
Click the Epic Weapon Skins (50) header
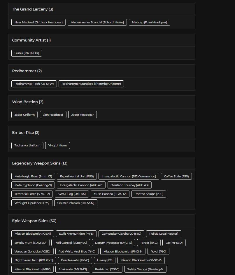tap(34, 221)
